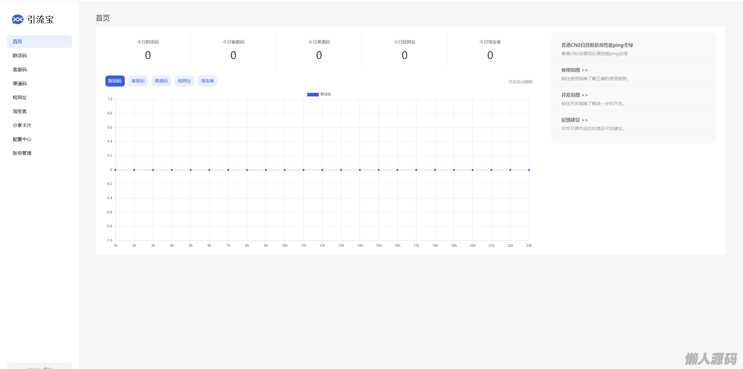Switch chart to 淘宝客 tab
Image resolution: width=743 pixels, height=369 pixels.
207,81
